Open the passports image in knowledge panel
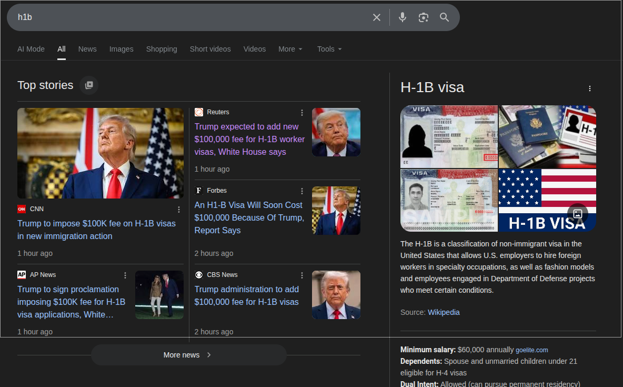 point(548,136)
